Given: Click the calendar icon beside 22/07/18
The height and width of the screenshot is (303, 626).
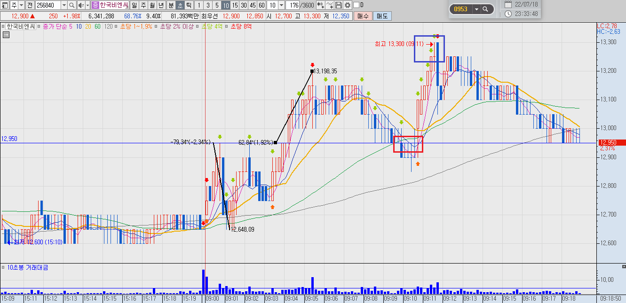Looking at the screenshot, I should pyautogui.click(x=508, y=4).
